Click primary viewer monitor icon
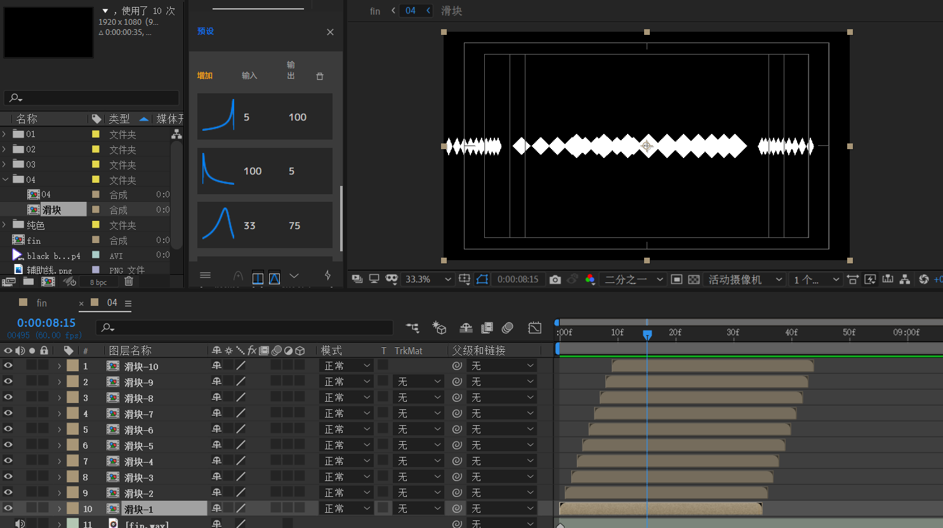The image size is (943, 528). click(x=374, y=279)
